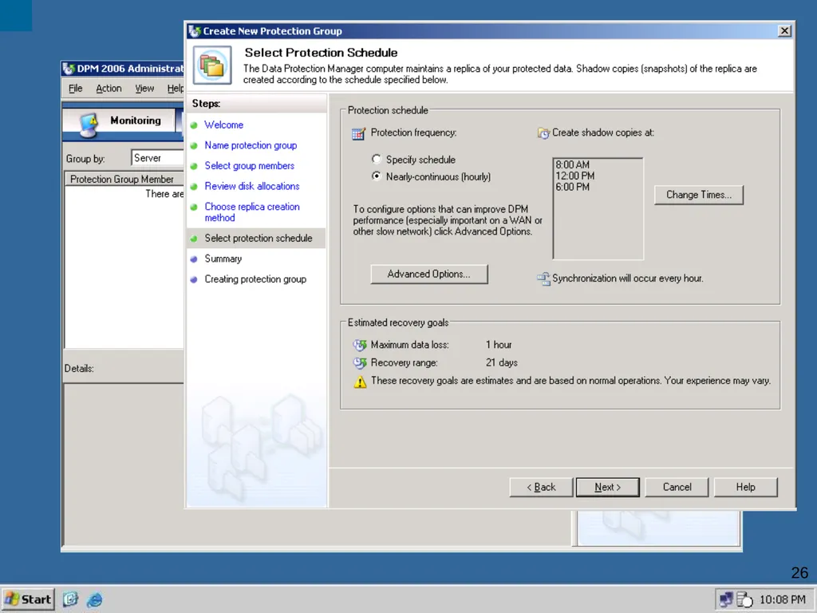Open the Windows Start menu
Image resolution: width=817 pixels, height=613 pixels.
[29, 599]
